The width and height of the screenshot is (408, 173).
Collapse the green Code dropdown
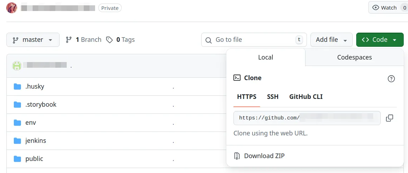380,40
